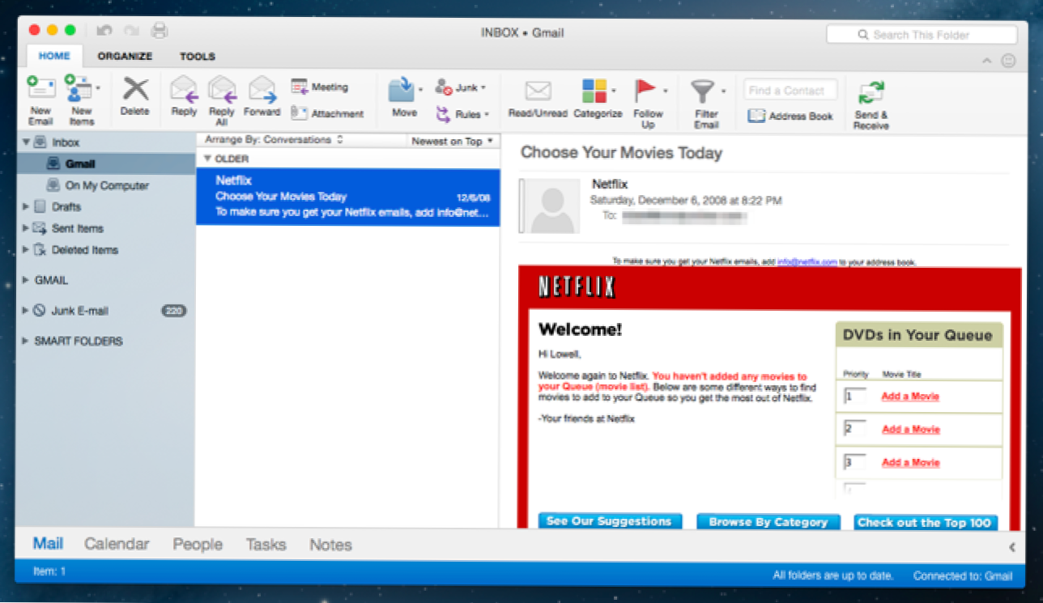Click the Junk icon

444,87
